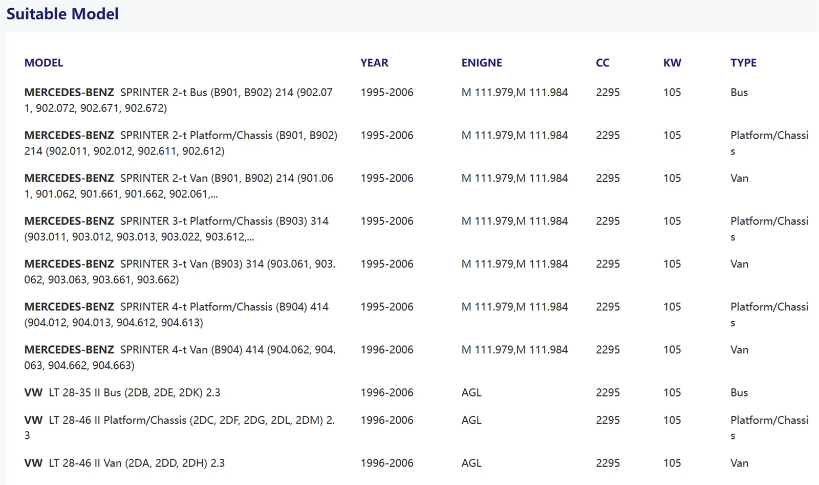Image resolution: width=819 pixels, height=485 pixels.
Task: Click the SPRINTER 4-t Platform/Chassis (B904) 414 model
Action: 176,315
